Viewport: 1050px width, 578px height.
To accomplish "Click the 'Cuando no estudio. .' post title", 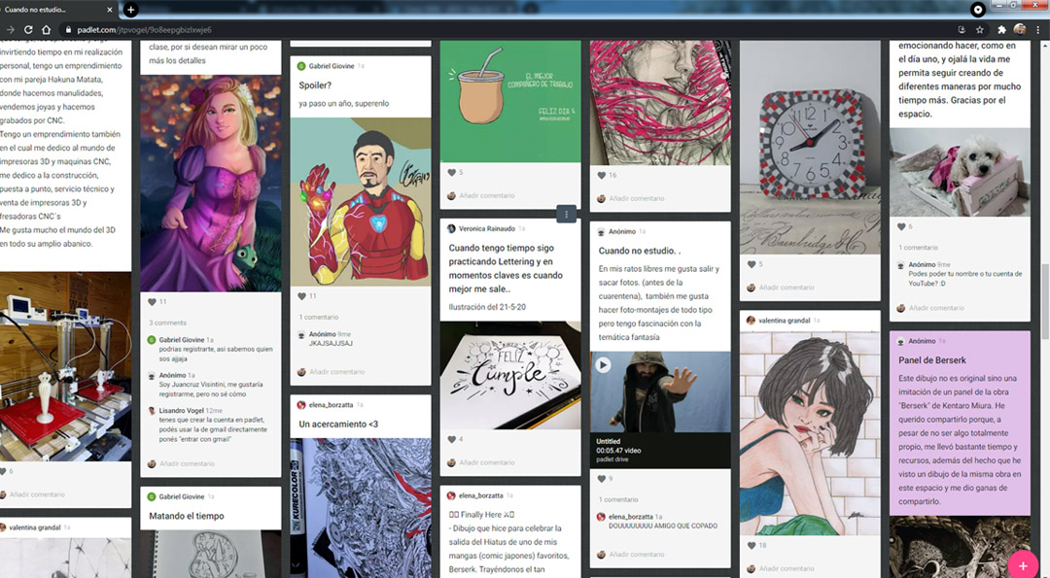I will [x=640, y=251].
